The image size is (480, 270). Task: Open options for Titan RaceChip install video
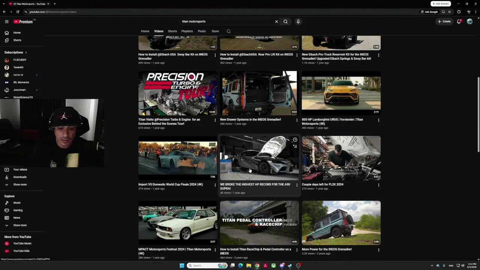point(297,250)
